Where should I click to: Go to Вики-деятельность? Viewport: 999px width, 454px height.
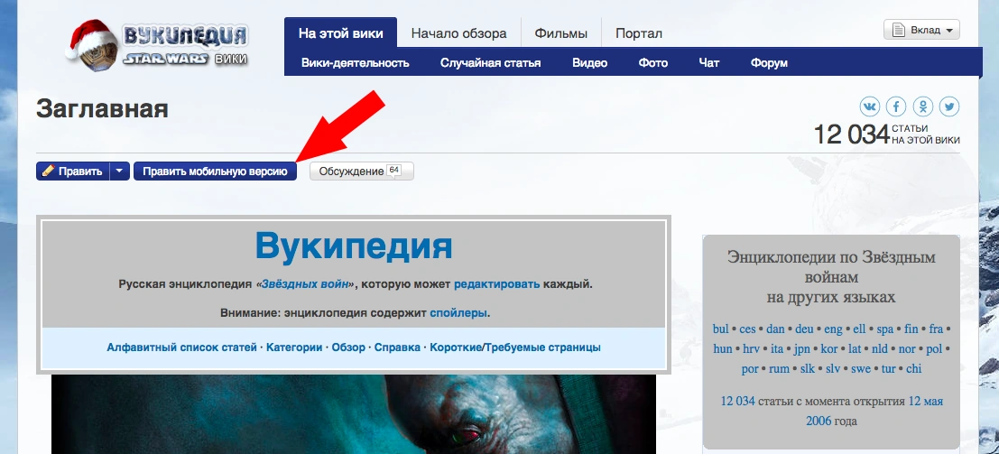tap(355, 62)
